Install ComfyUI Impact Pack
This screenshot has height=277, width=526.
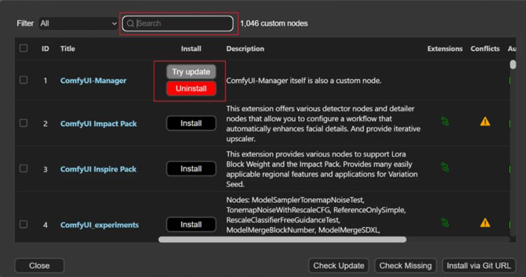(191, 123)
